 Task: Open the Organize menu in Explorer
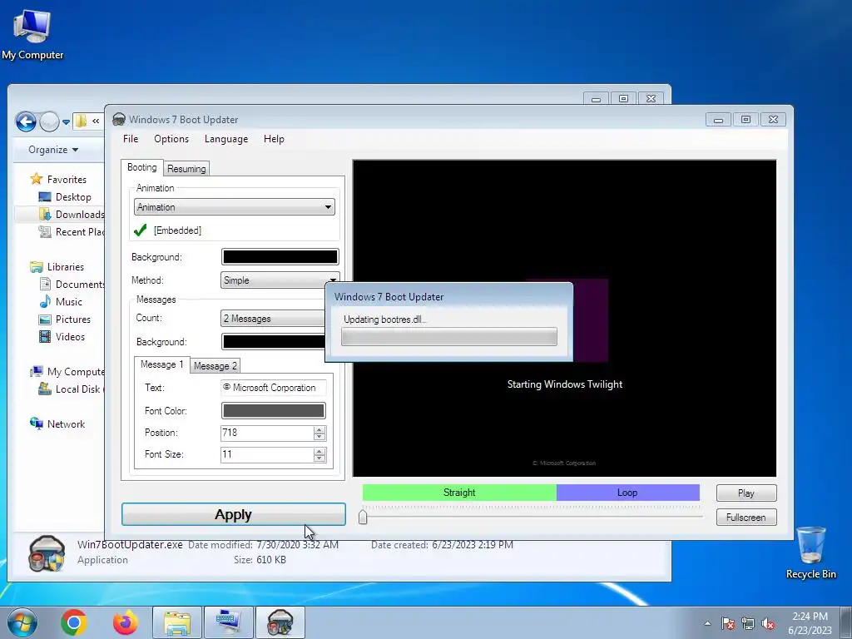tap(53, 150)
